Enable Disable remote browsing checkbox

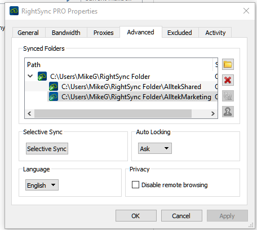pyautogui.click(x=135, y=185)
